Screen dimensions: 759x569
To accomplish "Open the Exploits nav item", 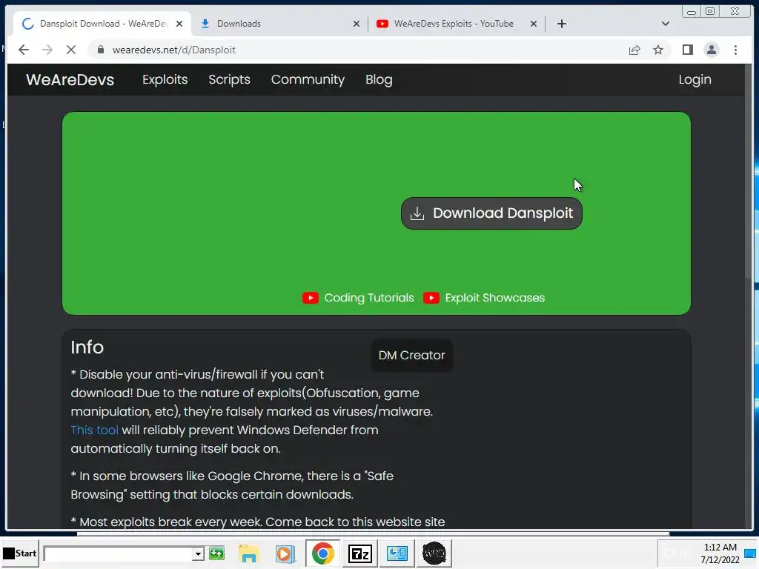I will [165, 80].
